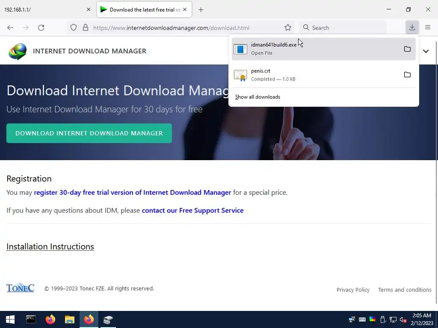The image size is (438, 328).
Task: Click in the Search box
Action: (343, 28)
